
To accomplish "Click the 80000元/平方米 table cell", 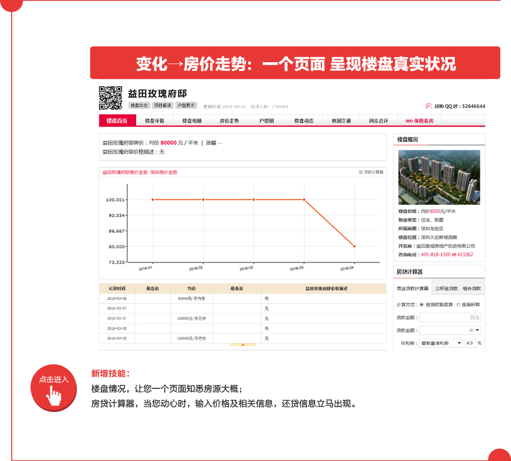I will click(x=192, y=298).
